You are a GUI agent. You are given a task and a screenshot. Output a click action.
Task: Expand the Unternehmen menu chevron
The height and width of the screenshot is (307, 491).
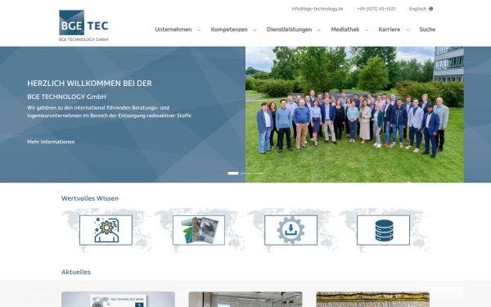(x=199, y=30)
